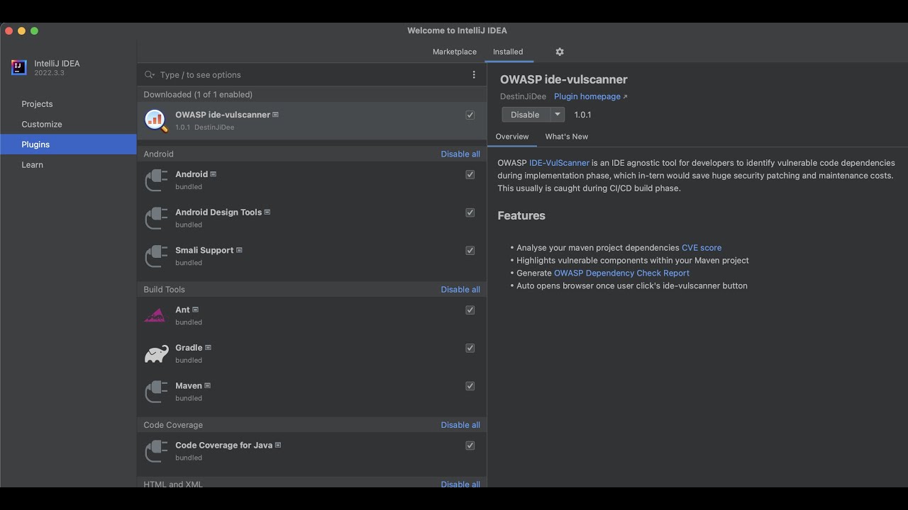Click Disable all for Android group

(x=460, y=154)
